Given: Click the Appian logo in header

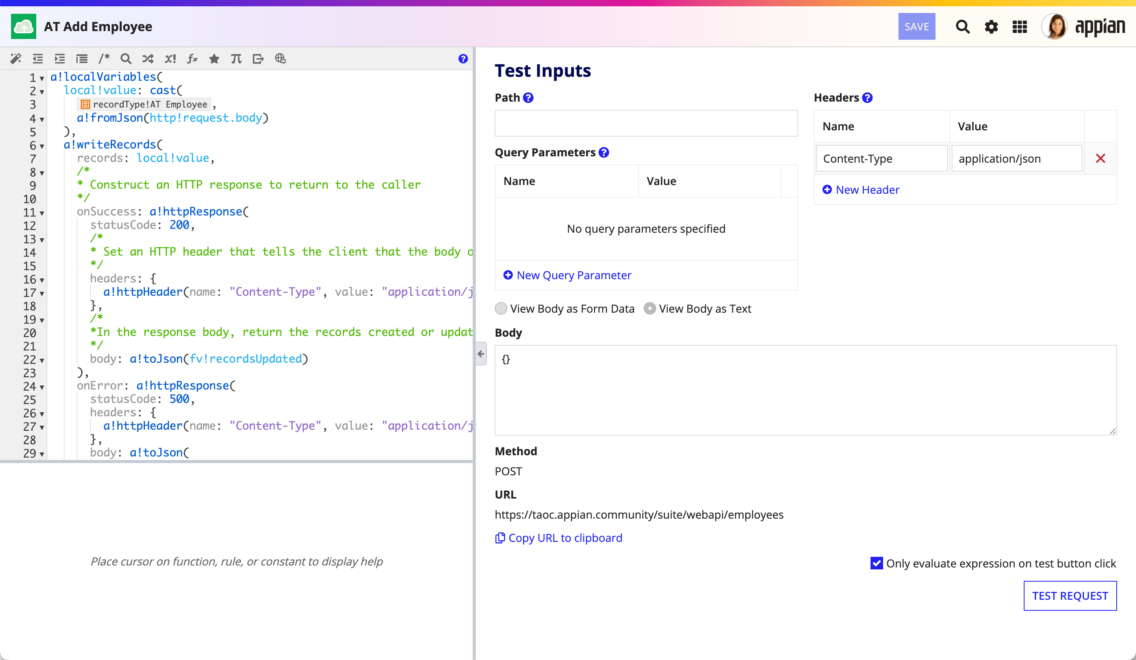Looking at the screenshot, I should (x=1100, y=27).
